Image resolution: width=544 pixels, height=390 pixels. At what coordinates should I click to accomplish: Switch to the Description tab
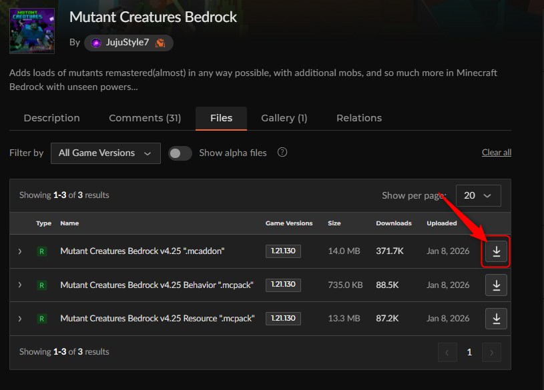coord(51,118)
